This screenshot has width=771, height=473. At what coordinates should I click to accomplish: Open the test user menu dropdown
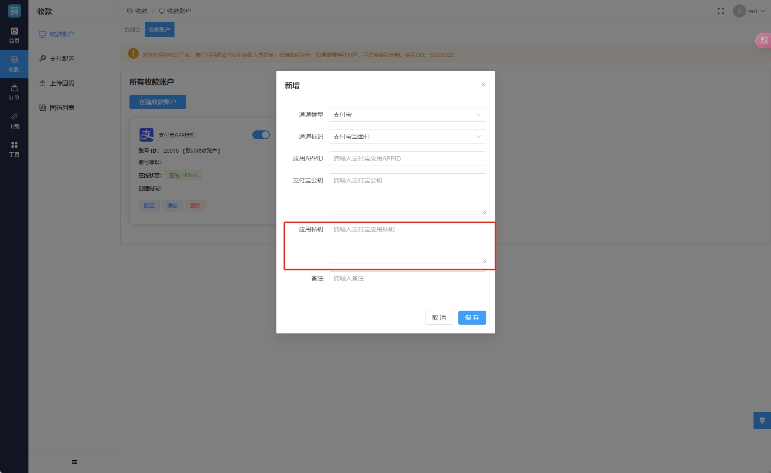[x=750, y=11]
